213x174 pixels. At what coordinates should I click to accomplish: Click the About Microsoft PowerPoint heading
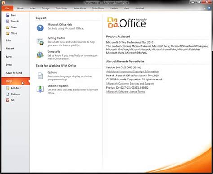click(x=125, y=62)
